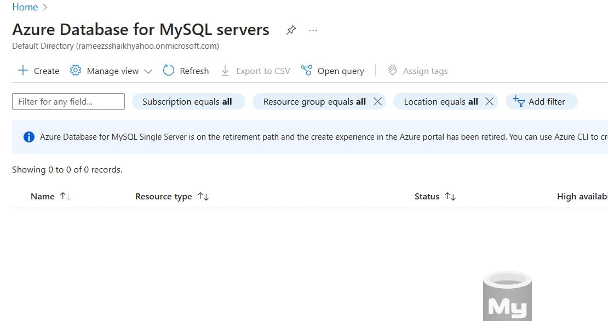Open the Resource group equals all filter

[x=314, y=101]
